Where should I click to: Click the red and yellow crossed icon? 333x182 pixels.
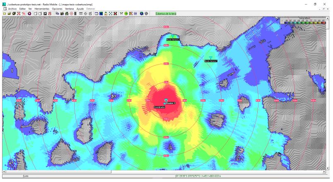click(x=130, y=14)
